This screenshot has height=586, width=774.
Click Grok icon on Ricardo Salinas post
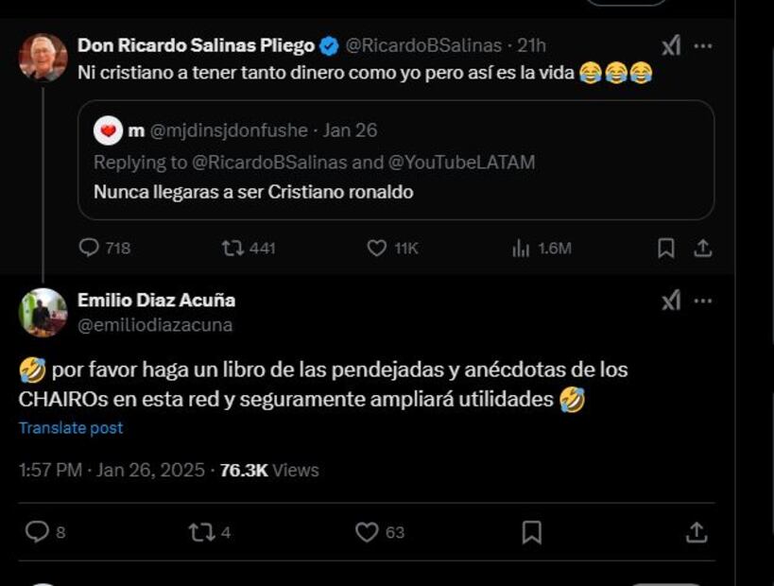click(x=670, y=45)
